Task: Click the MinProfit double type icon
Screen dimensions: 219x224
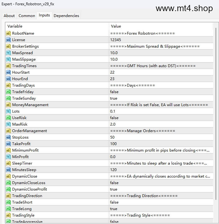Action: click(x=8, y=157)
